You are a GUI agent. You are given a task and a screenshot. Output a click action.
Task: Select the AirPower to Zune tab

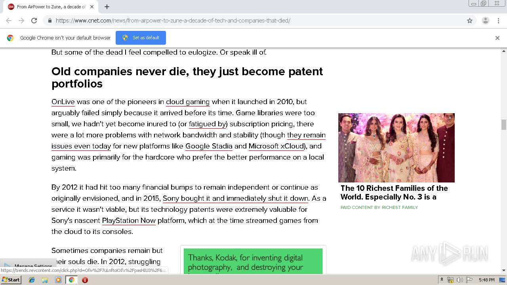(51, 7)
